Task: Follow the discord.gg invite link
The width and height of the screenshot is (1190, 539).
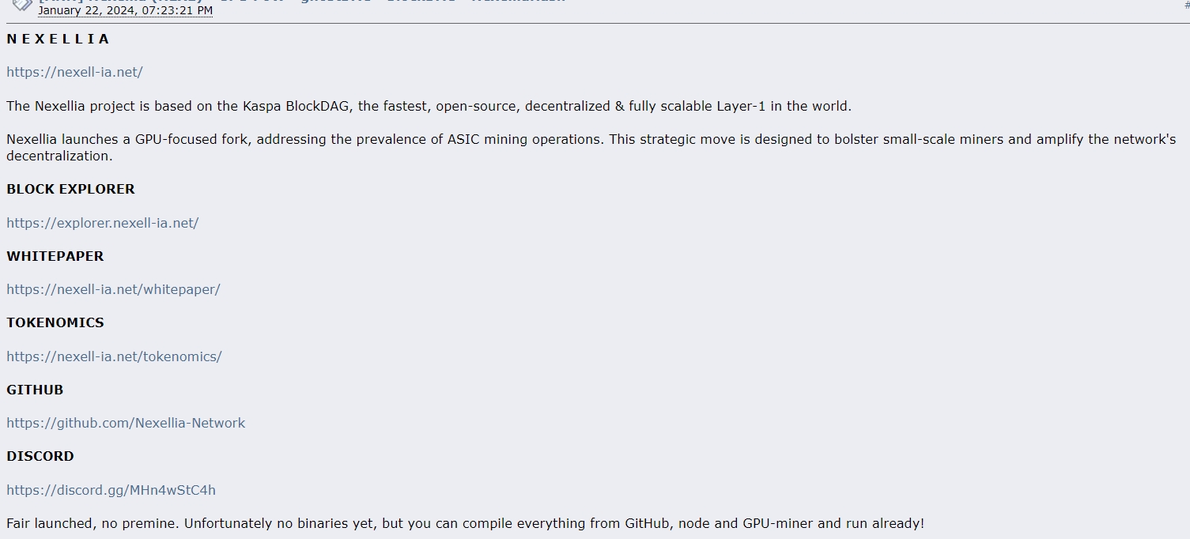Action: (x=111, y=490)
